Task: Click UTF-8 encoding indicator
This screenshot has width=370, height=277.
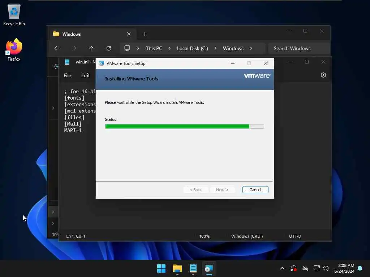Action: click(x=295, y=236)
